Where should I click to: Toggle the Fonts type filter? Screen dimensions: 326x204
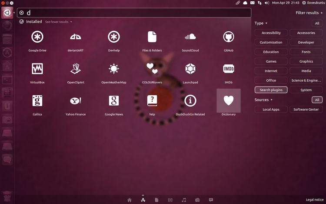306,52
